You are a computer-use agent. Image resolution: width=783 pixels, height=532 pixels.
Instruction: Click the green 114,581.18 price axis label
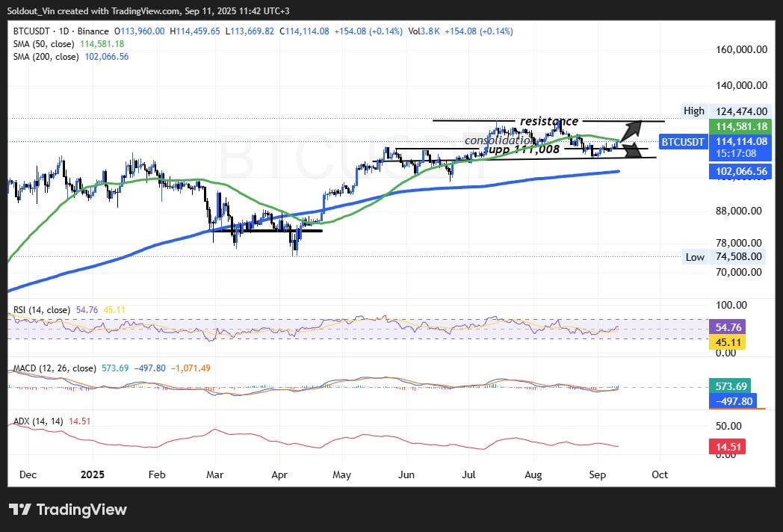[741, 126]
